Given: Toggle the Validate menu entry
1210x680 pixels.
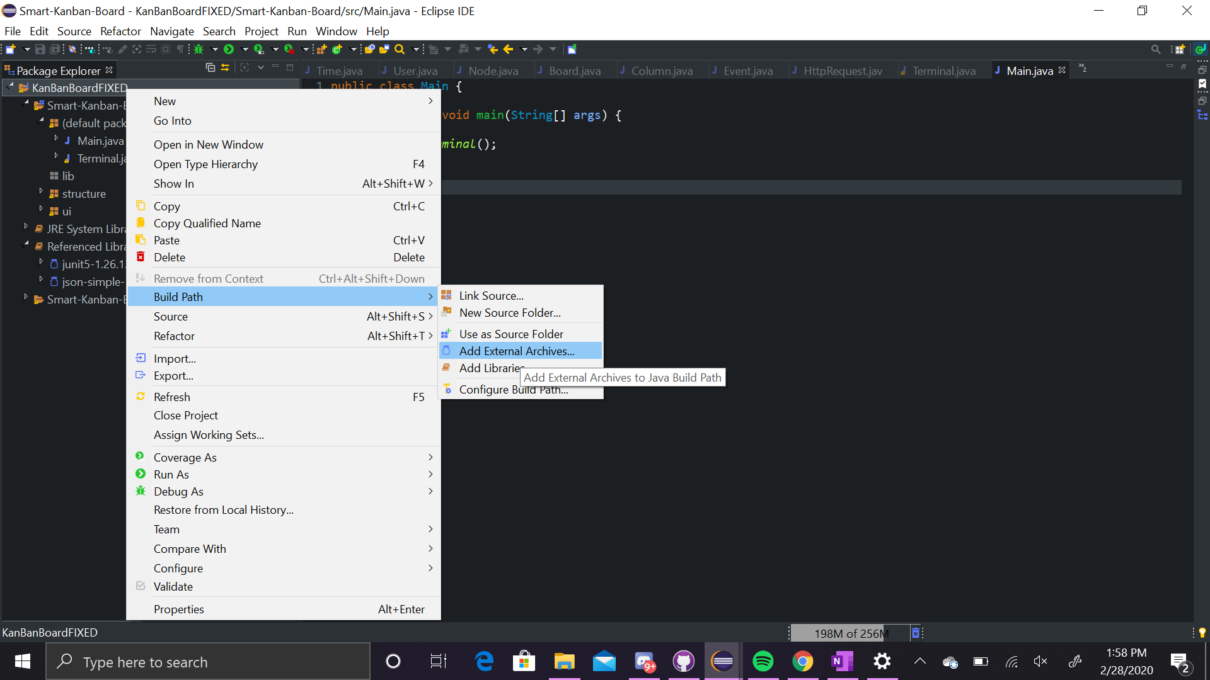Looking at the screenshot, I should (x=173, y=587).
